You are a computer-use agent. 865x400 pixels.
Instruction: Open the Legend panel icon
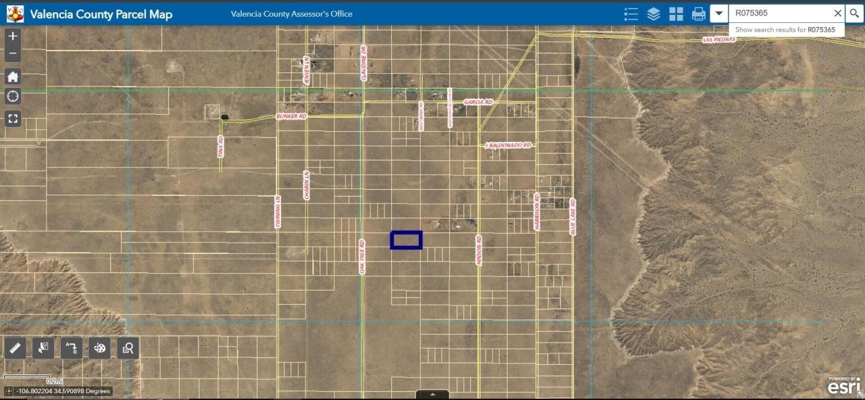(x=631, y=14)
